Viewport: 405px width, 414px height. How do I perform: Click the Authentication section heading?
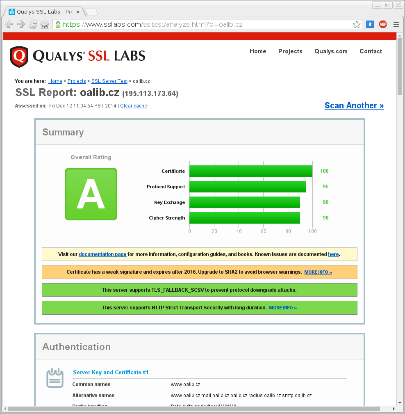77,347
